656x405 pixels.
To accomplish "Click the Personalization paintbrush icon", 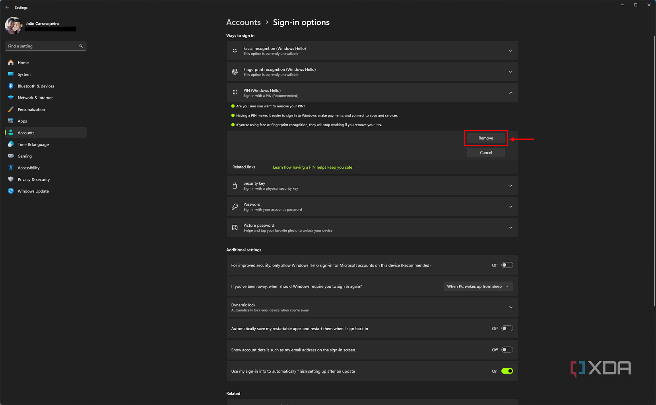I will (11, 109).
